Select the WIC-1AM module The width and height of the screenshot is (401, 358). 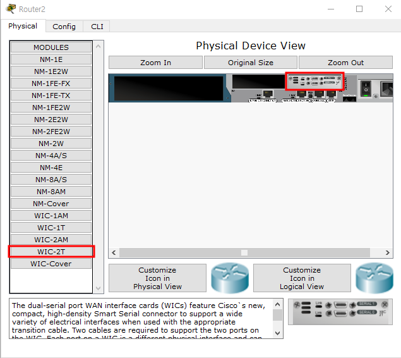[51, 216]
